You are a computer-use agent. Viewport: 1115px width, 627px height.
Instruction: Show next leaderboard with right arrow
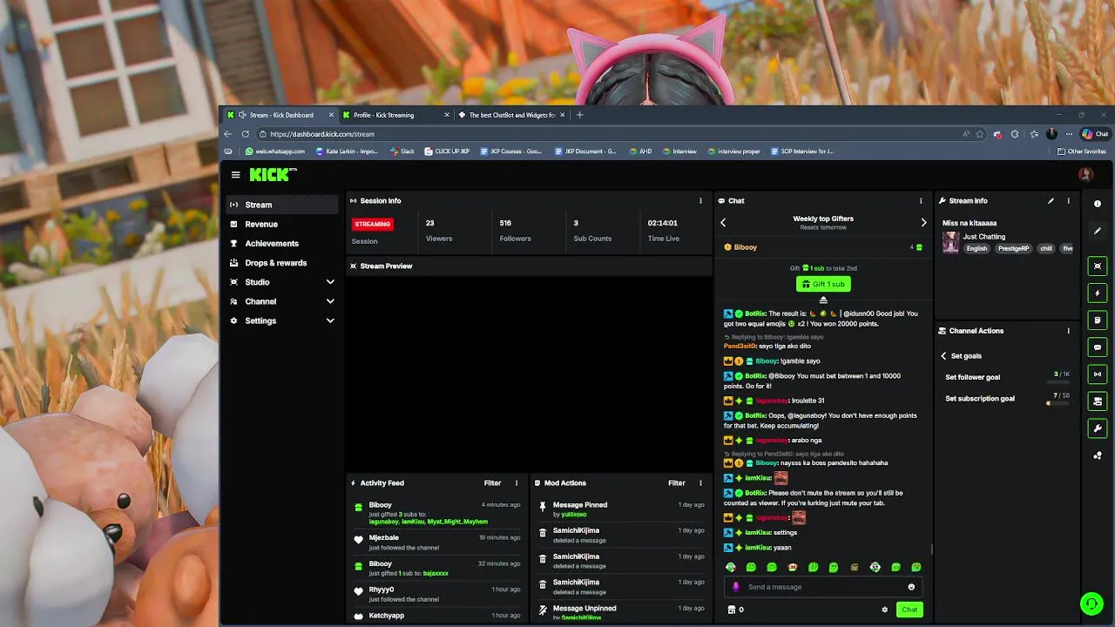coord(923,223)
